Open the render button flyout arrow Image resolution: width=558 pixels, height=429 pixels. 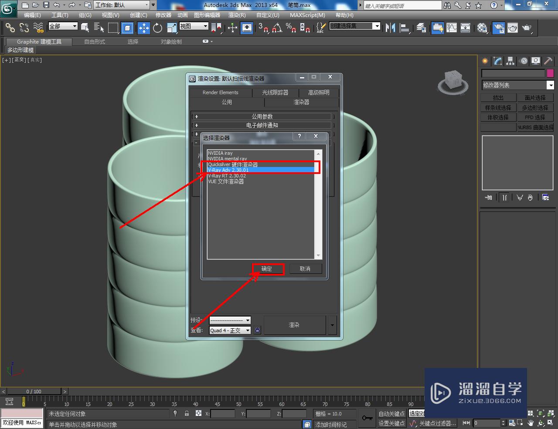click(x=332, y=325)
